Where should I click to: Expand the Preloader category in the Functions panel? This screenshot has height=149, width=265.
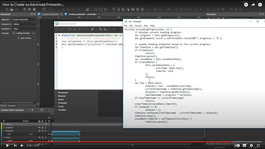(56, 103)
